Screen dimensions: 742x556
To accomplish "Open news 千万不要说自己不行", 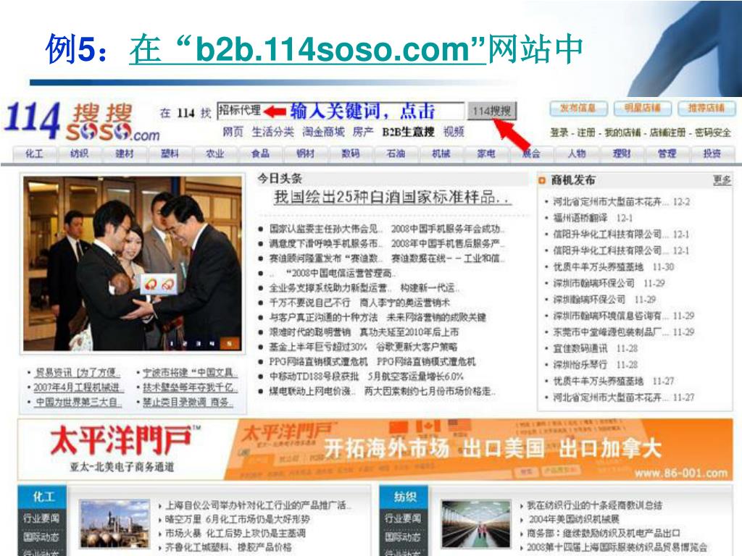I will point(310,303).
